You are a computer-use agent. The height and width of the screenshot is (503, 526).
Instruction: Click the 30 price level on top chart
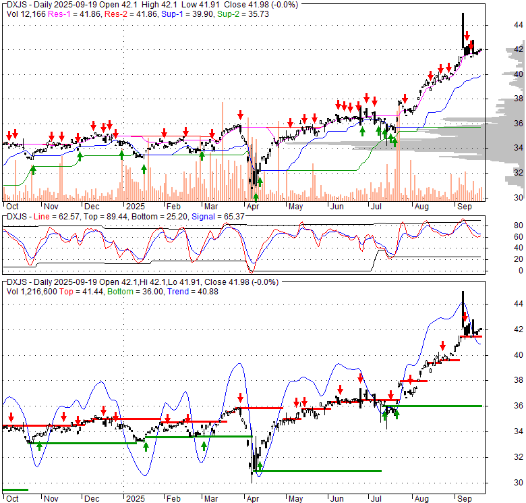pyautogui.click(x=519, y=197)
